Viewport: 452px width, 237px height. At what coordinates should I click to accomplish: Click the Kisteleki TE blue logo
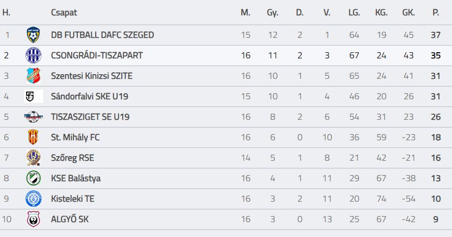[33, 199]
